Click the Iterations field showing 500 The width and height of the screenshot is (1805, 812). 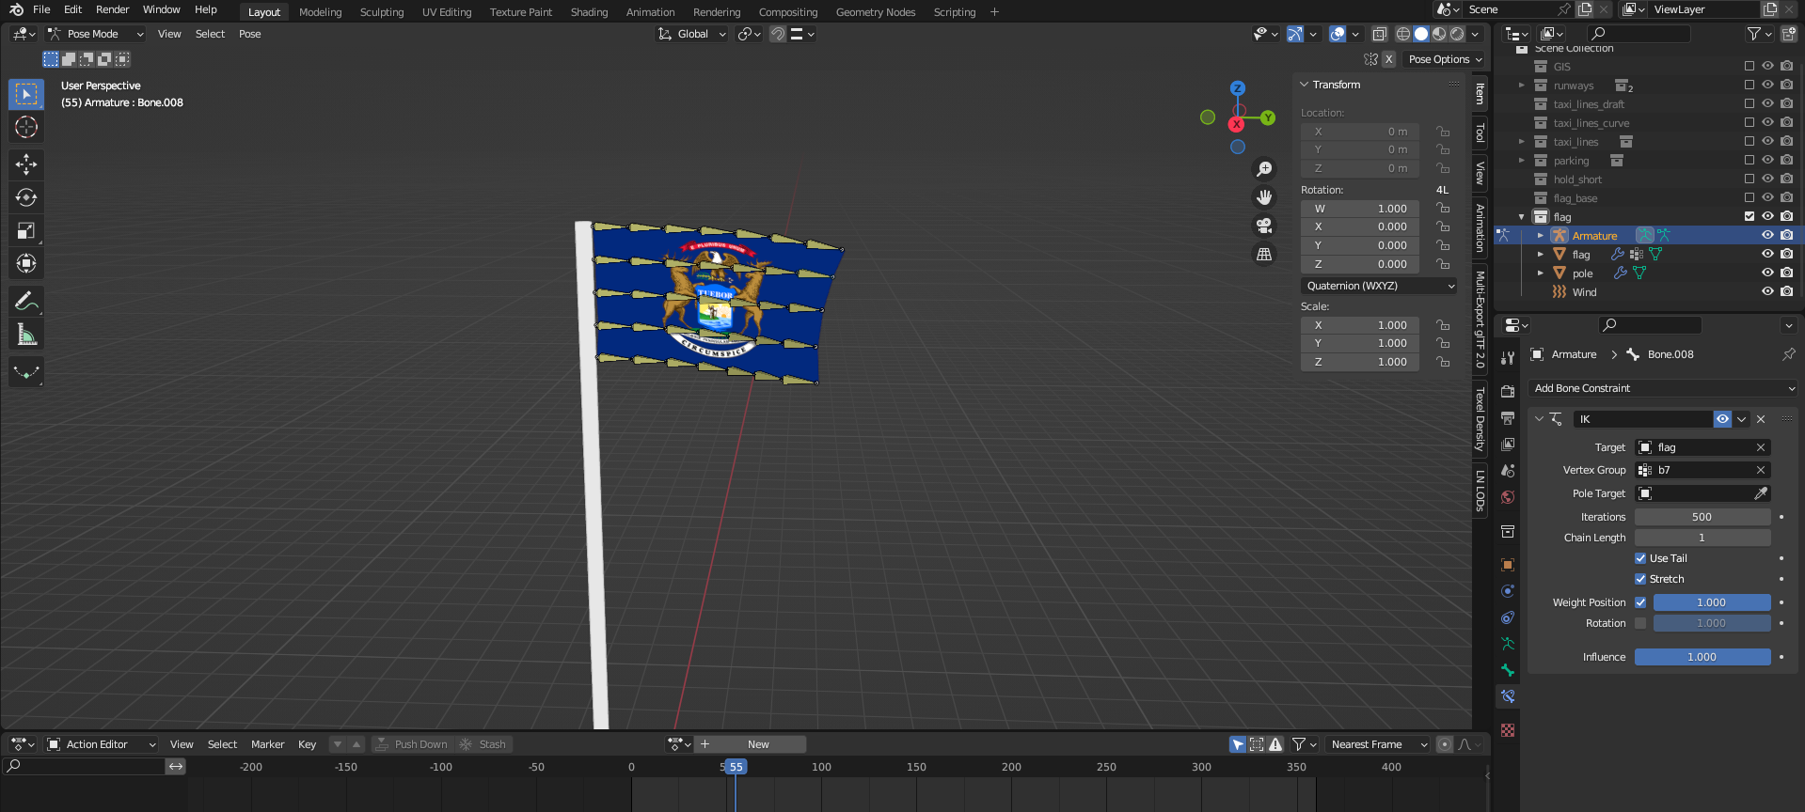click(x=1702, y=517)
